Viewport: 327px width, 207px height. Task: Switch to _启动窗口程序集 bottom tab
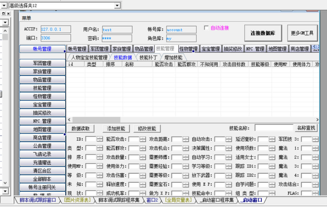click(217, 200)
